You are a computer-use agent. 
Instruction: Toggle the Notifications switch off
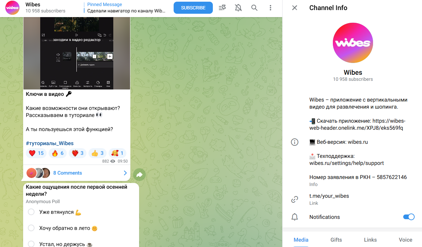(x=409, y=217)
